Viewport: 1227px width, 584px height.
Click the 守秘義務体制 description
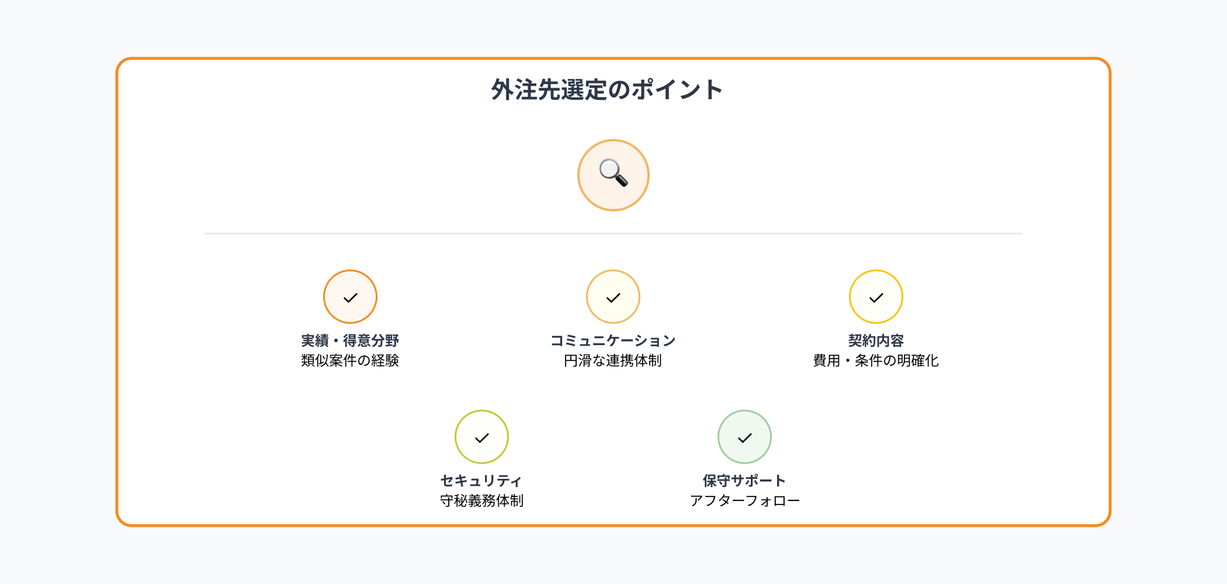pos(481,501)
